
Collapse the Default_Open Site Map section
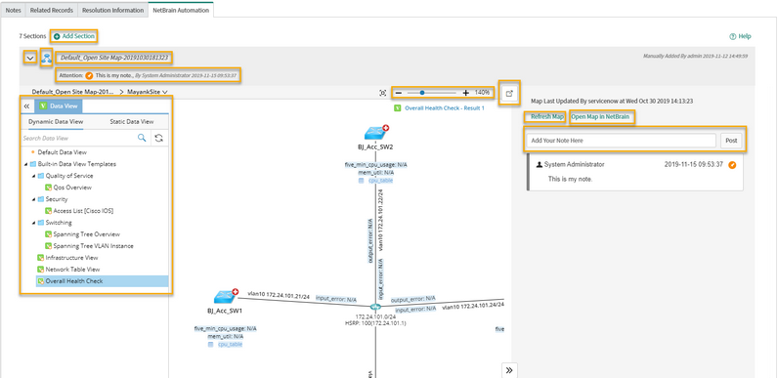coord(30,58)
